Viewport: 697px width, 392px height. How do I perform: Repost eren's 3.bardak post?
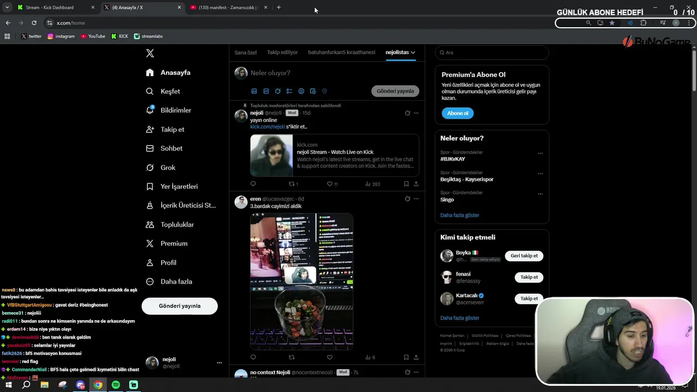click(x=291, y=357)
